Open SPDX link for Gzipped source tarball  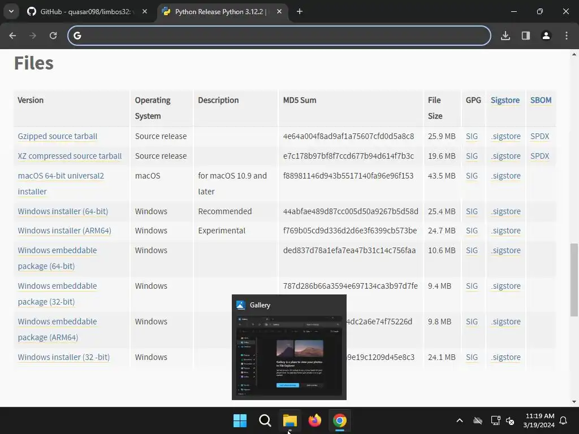tap(539, 136)
